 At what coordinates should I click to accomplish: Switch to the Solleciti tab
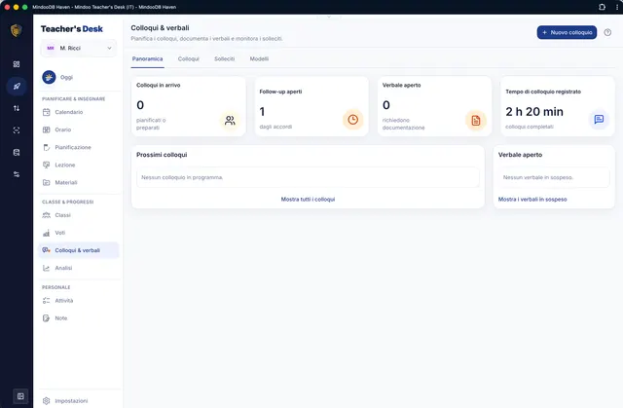point(225,58)
